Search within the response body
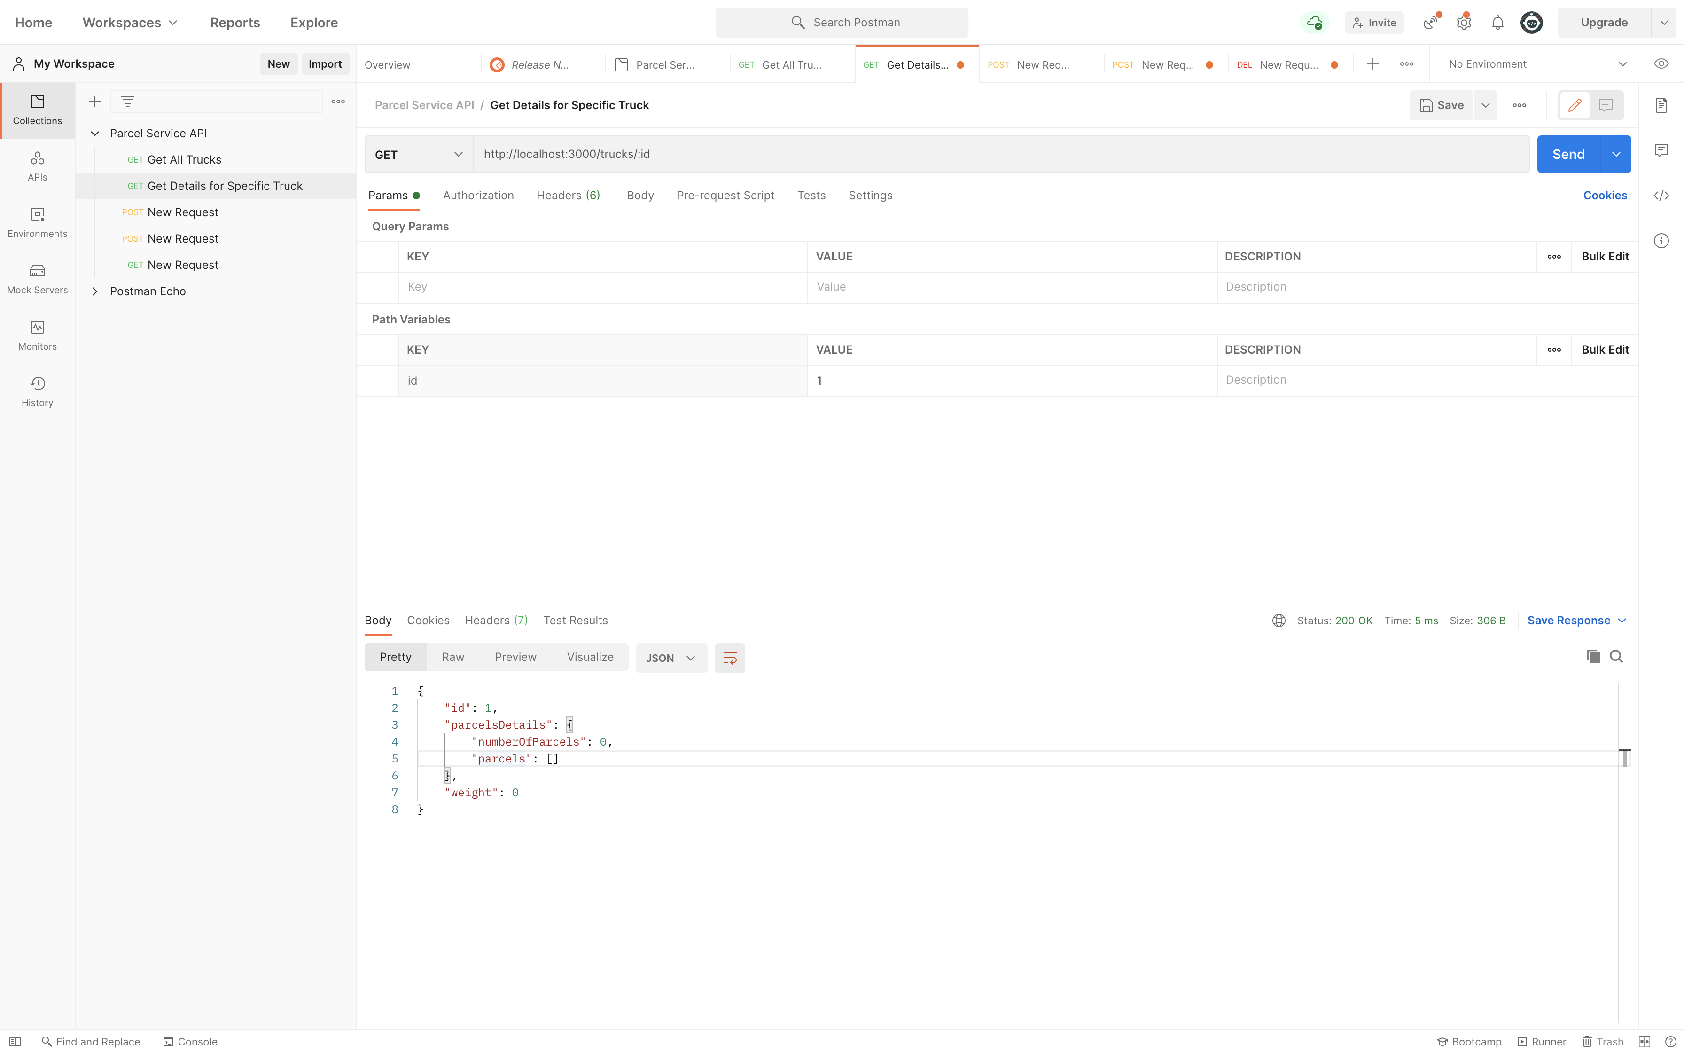This screenshot has height=1053, width=1684. coord(1616,656)
